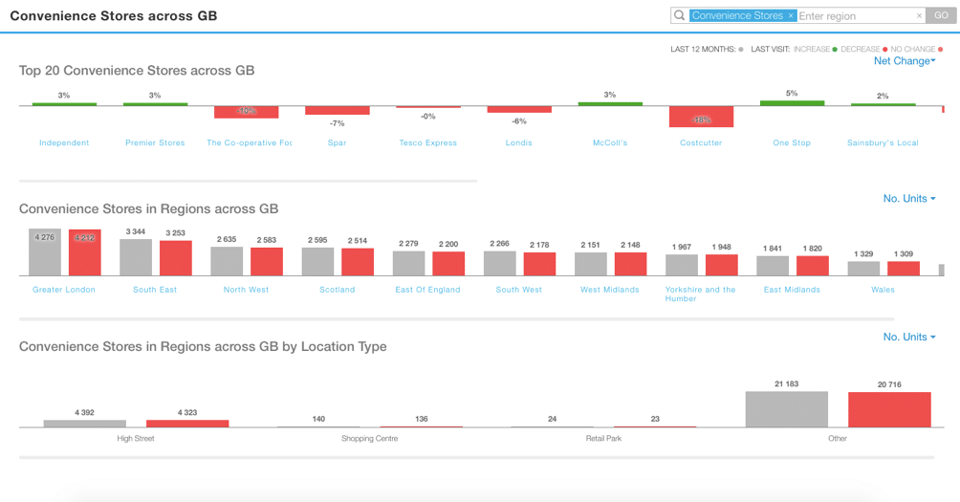Open No. Units dropdown for Location Type chart
The image size is (960, 502).
point(909,337)
